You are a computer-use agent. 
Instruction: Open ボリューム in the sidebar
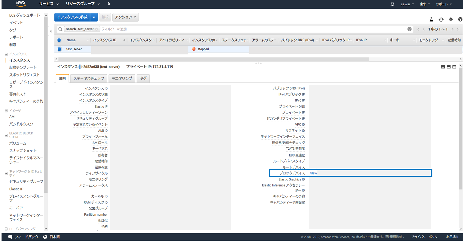click(18, 143)
